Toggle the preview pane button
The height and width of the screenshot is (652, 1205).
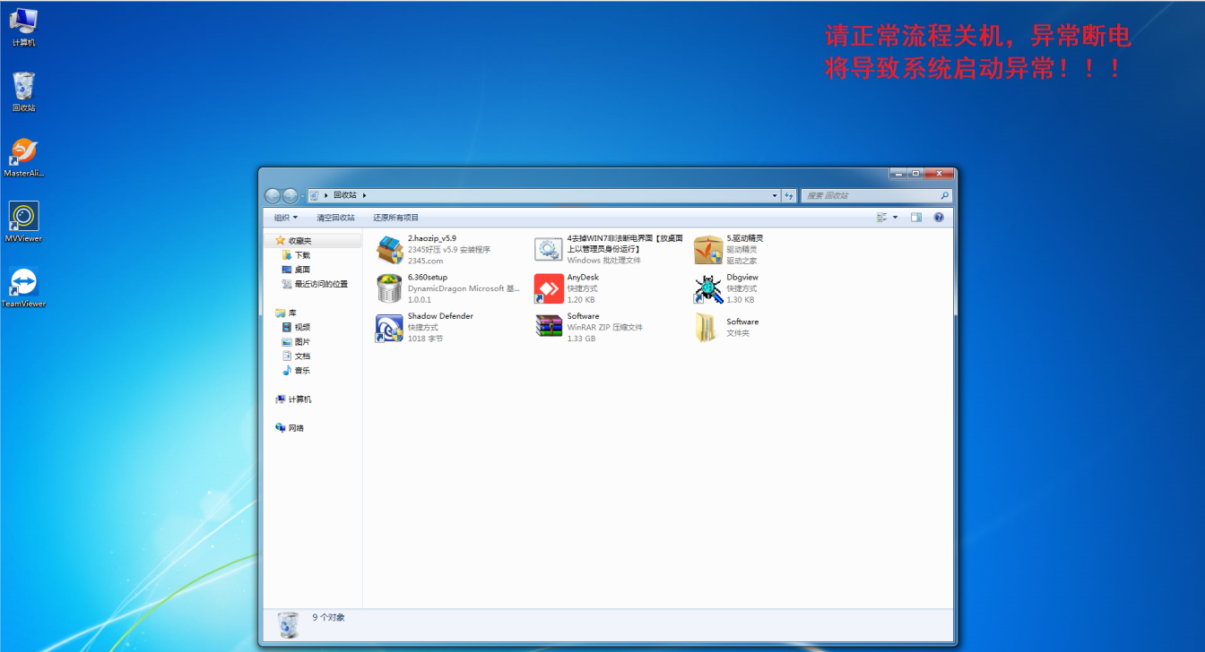915,218
